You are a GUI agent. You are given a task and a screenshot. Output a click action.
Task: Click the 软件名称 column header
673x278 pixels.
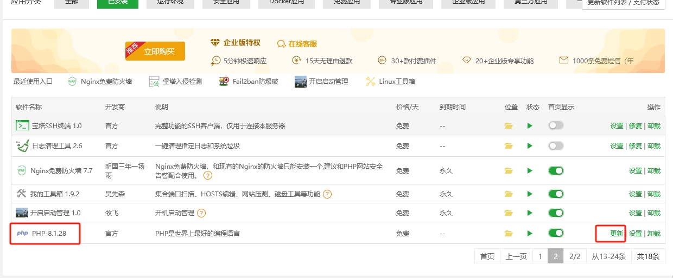(29, 107)
